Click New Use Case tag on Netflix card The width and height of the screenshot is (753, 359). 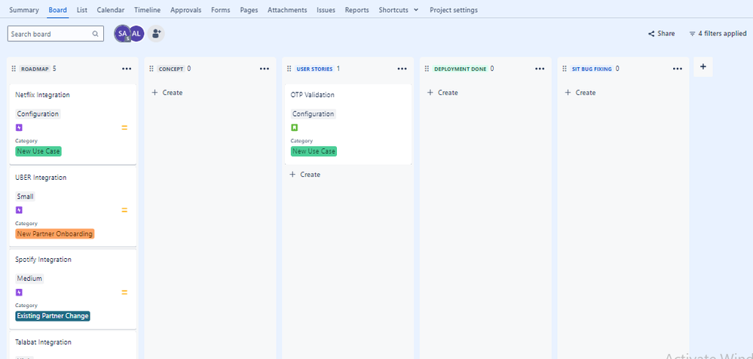(x=38, y=151)
